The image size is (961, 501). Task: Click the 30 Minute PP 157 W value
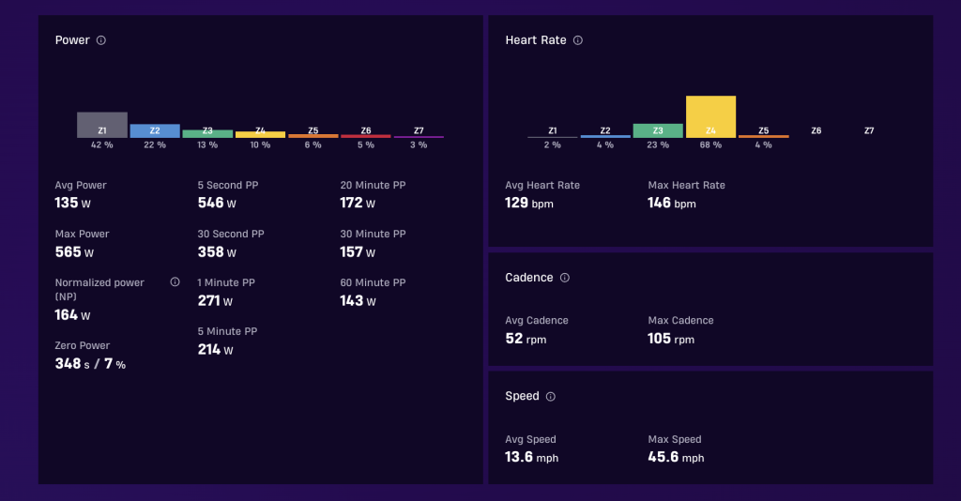tap(358, 252)
